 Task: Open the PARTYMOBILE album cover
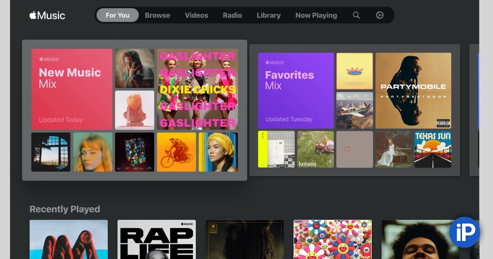tap(413, 90)
